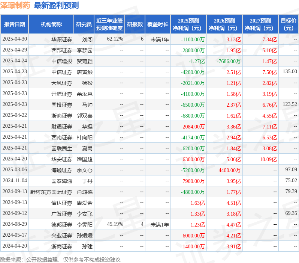Viewport: 299px width, 263px height.
Task: Click the 2026预测净利润 column header
Action: point(224,24)
